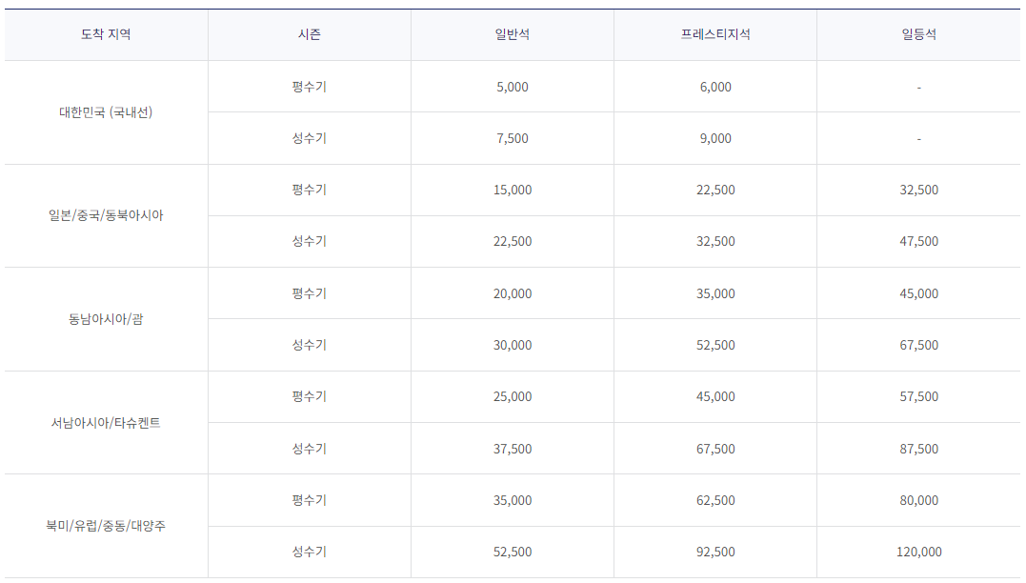1026x583 pixels.
Task: Click 32,500 in the 프레스티지석 column
Action: (715, 241)
